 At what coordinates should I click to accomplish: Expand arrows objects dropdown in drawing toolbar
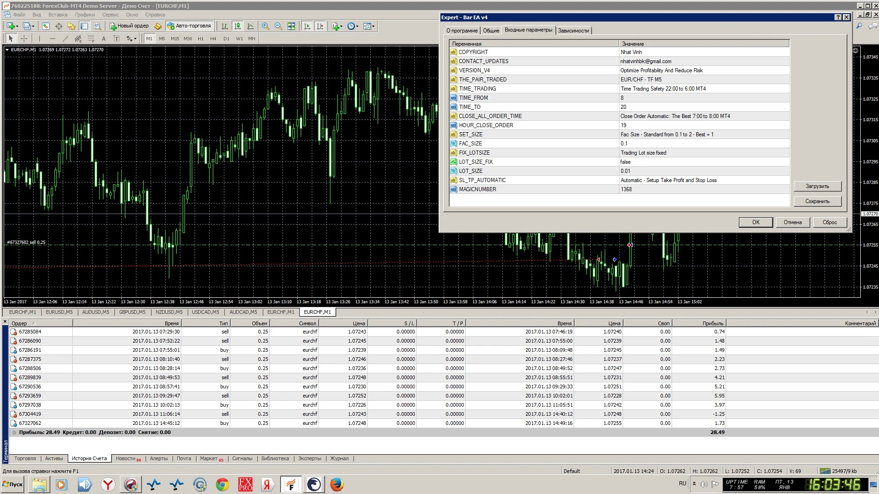coord(136,39)
